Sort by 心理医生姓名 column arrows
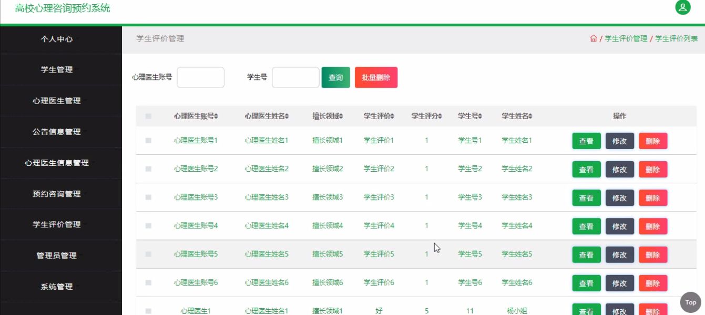The width and height of the screenshot is (705, 315). point(287,116)
